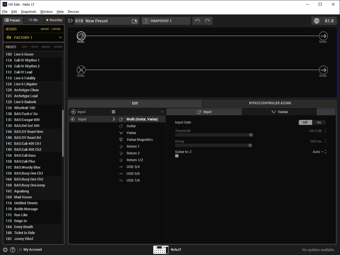
Task: Switch to the Favorites tab
Action: pyautogui.click(x=54, y=20)
